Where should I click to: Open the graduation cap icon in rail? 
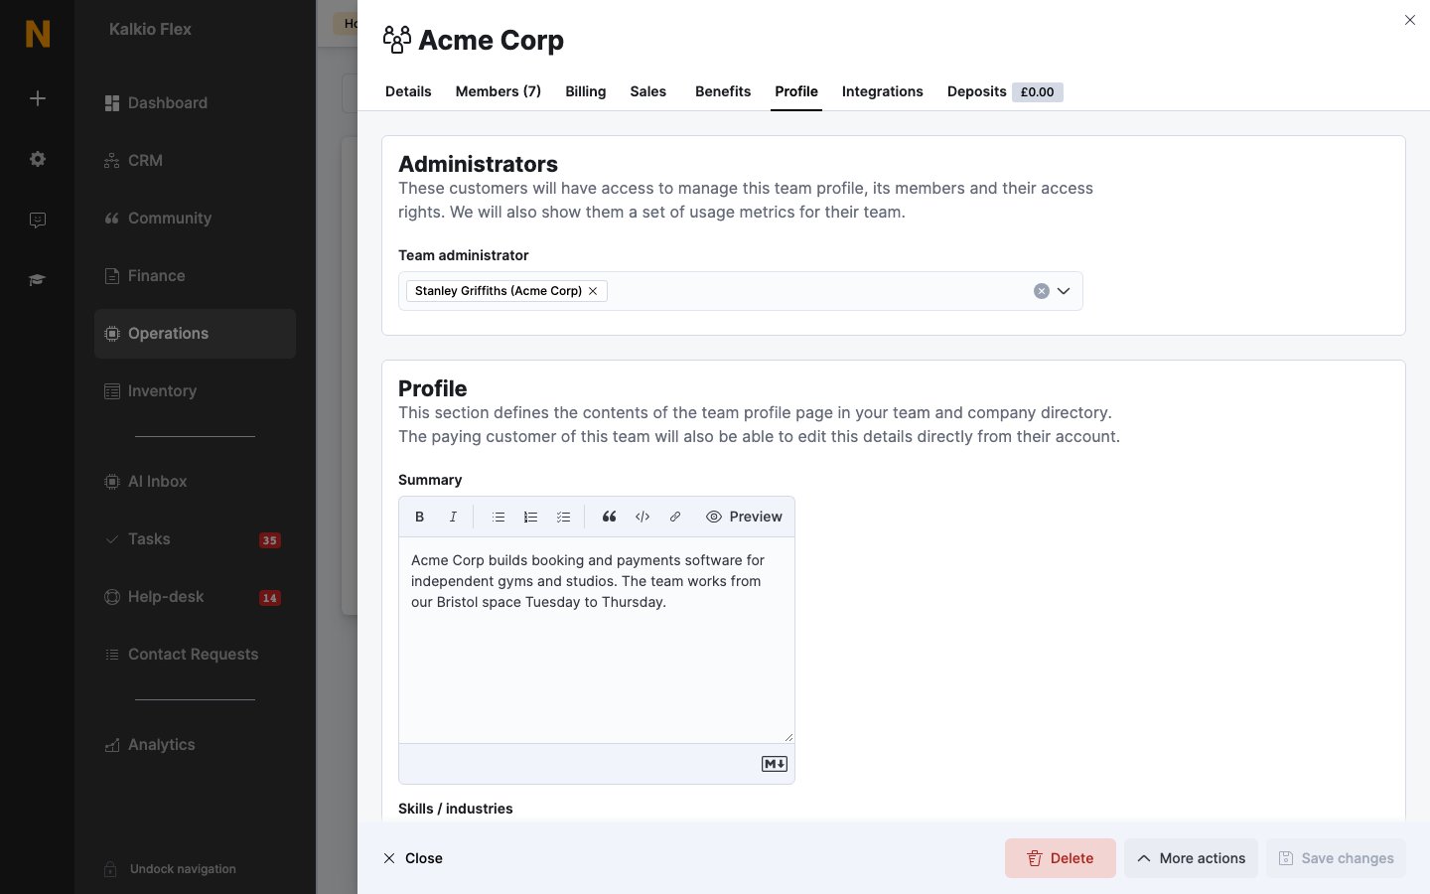(x=38, y=280)
